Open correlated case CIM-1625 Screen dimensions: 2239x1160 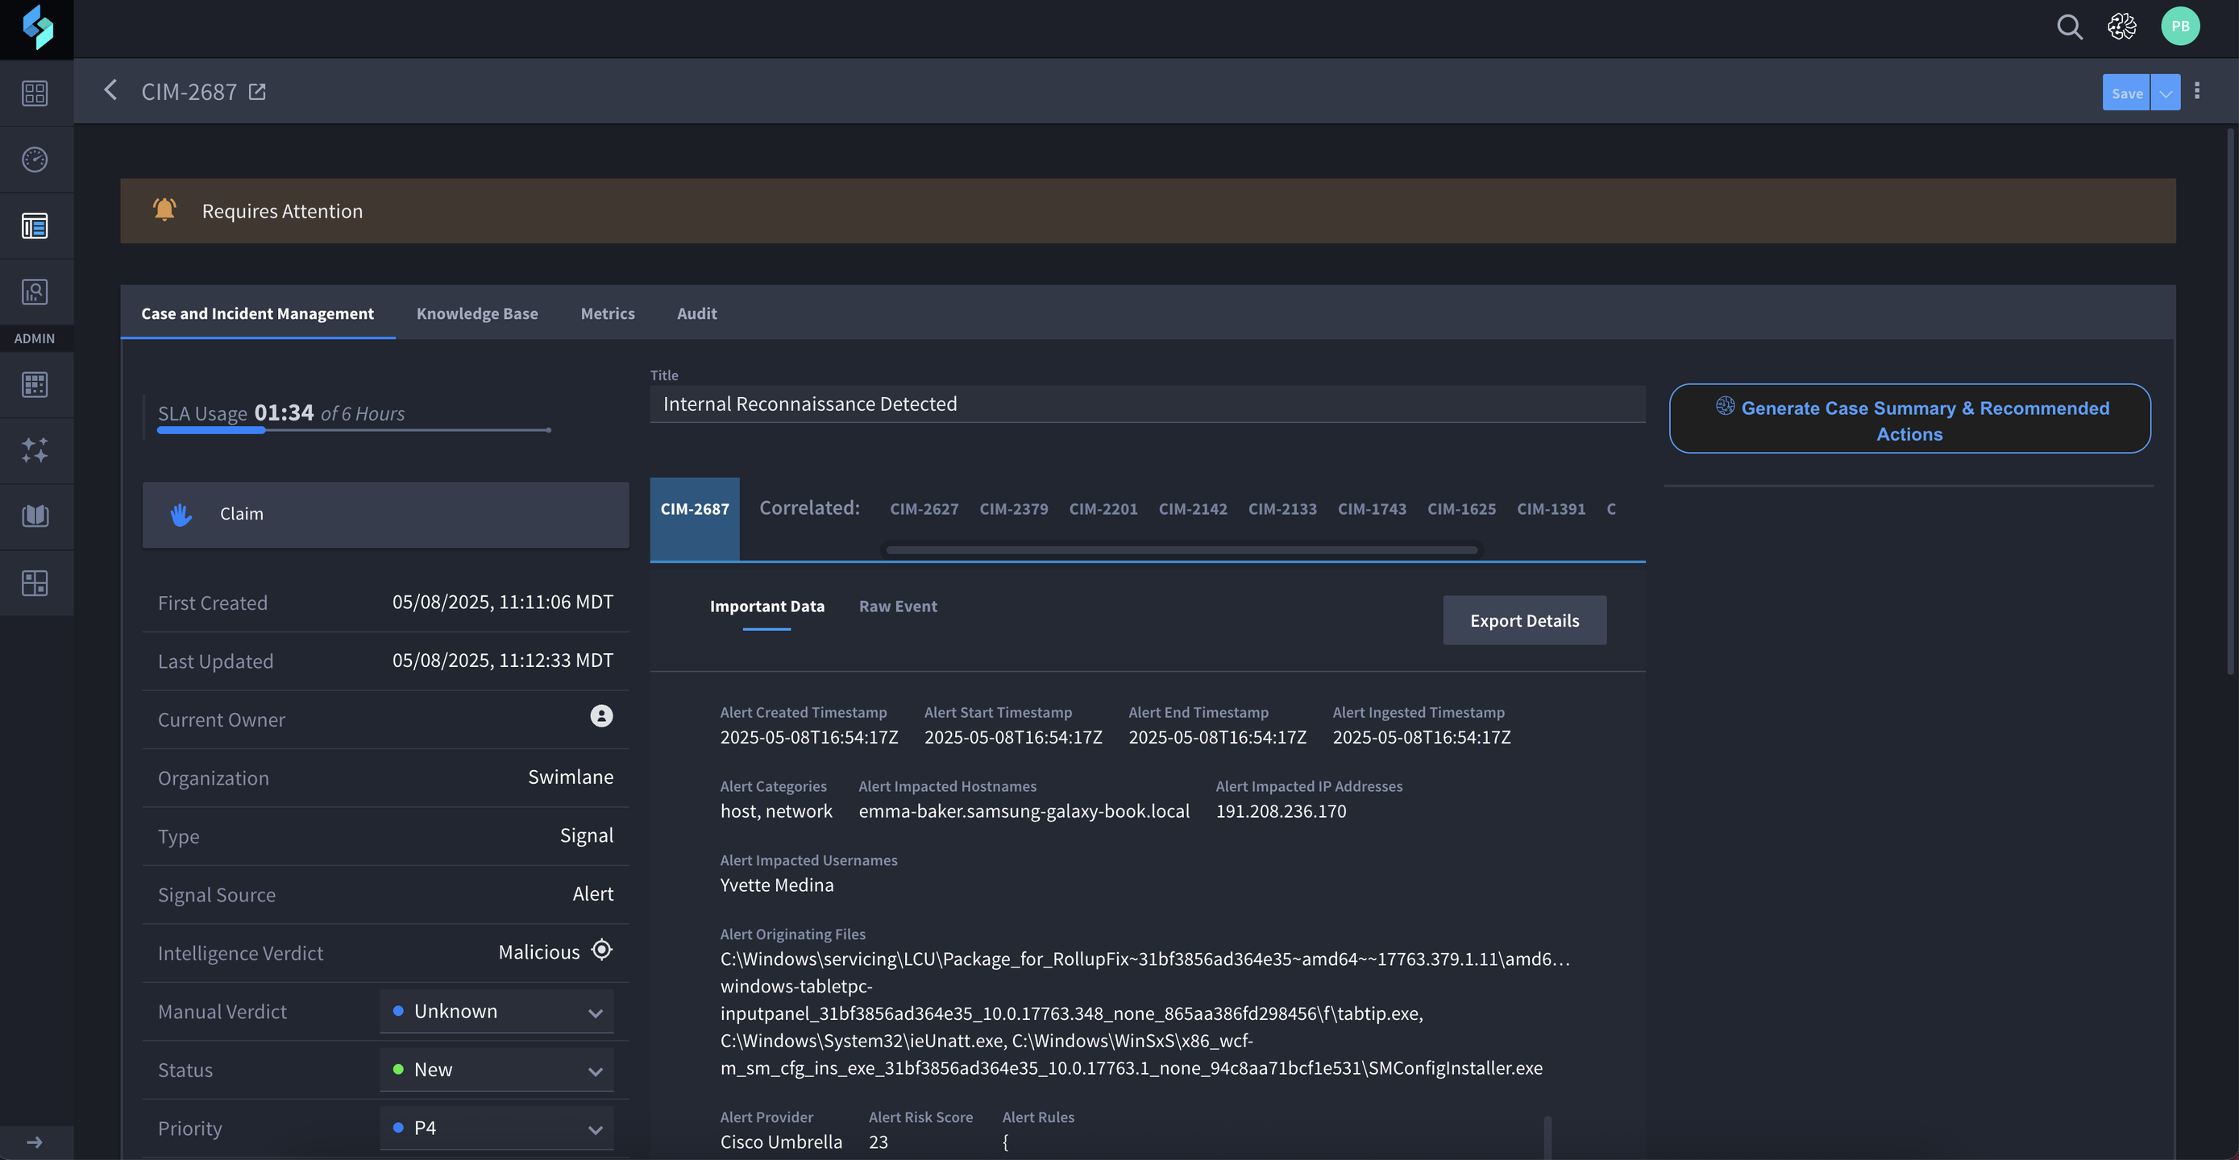(x=1461, y=509)
